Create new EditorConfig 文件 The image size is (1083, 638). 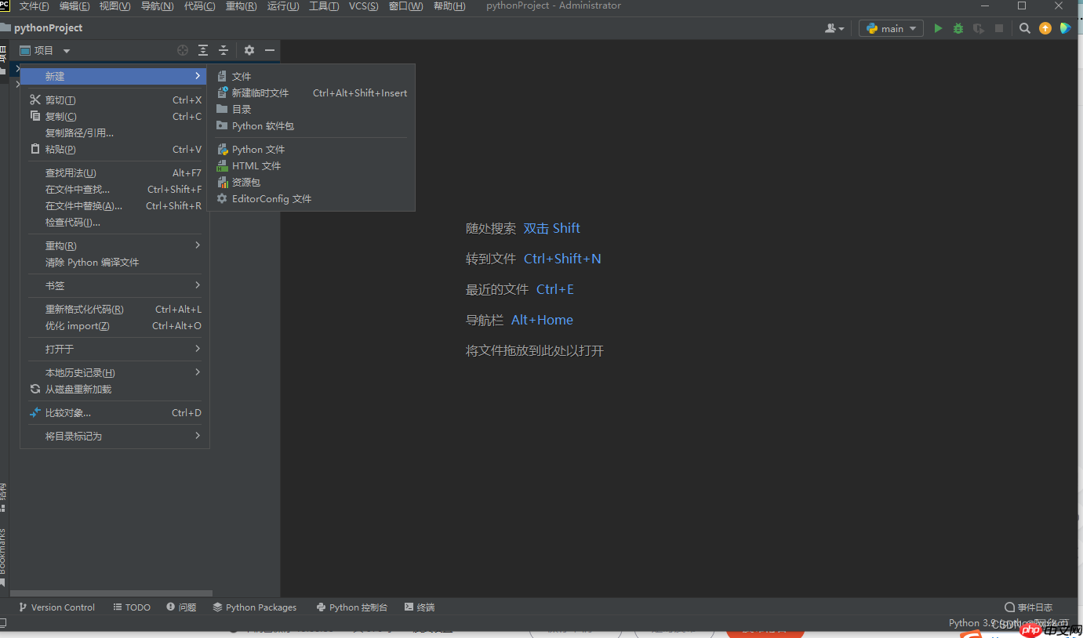(311, 198)
